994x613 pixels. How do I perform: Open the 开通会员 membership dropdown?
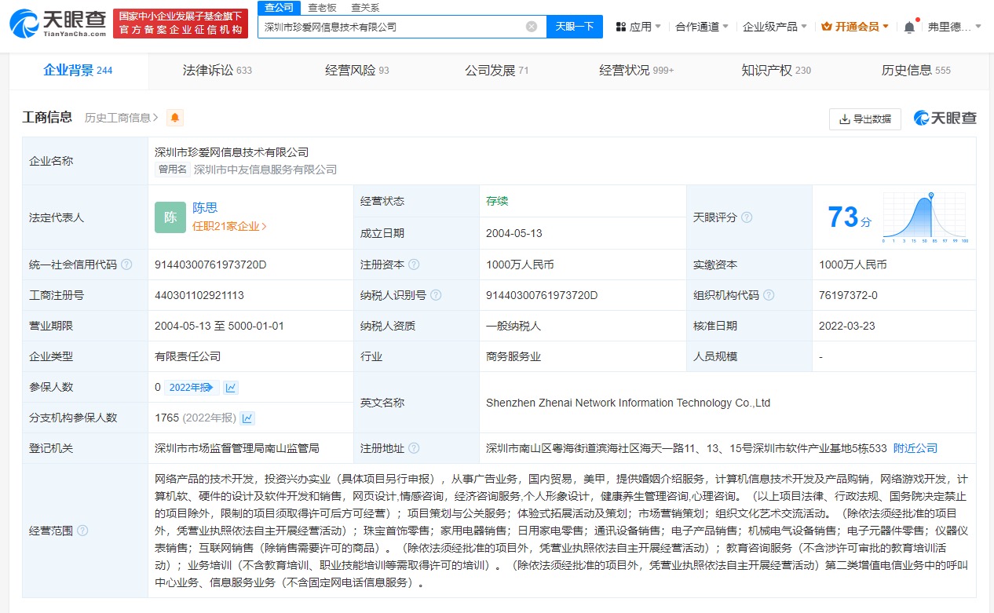(855, 27)
